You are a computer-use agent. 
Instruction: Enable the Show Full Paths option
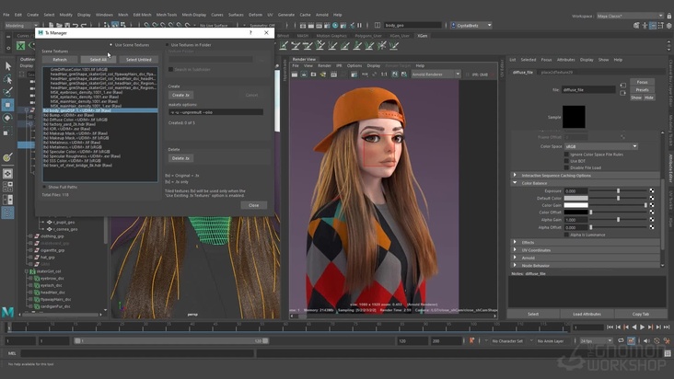coord(45,187)
